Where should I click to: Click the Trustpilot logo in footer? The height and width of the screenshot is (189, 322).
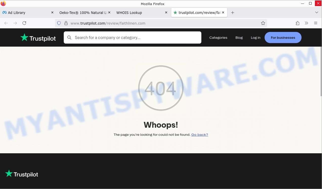(22, 174)
